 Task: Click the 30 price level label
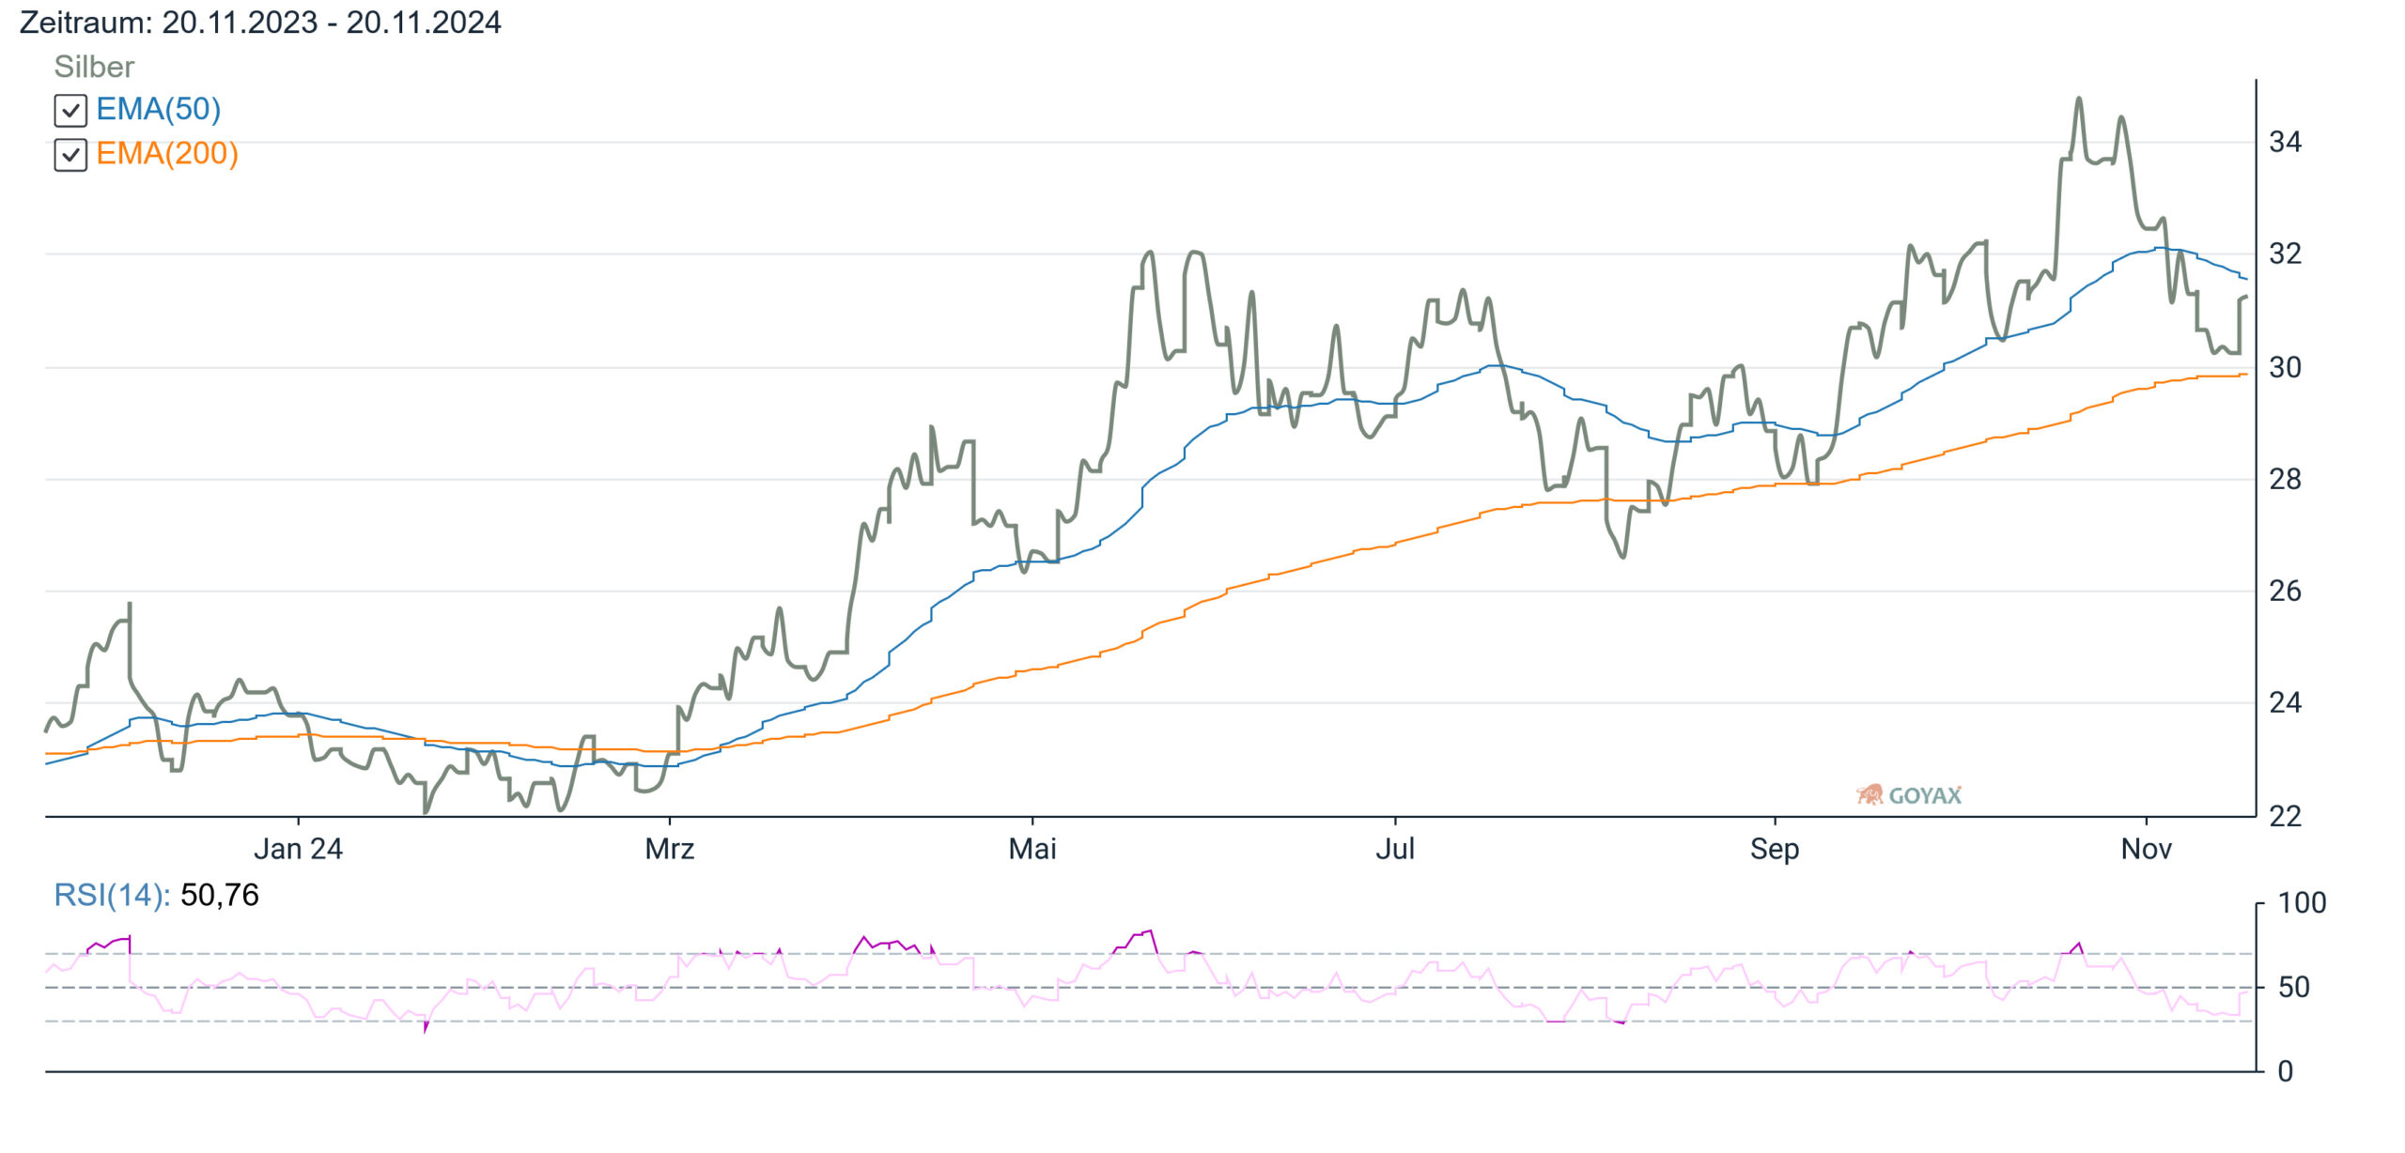coord(2285,367)
